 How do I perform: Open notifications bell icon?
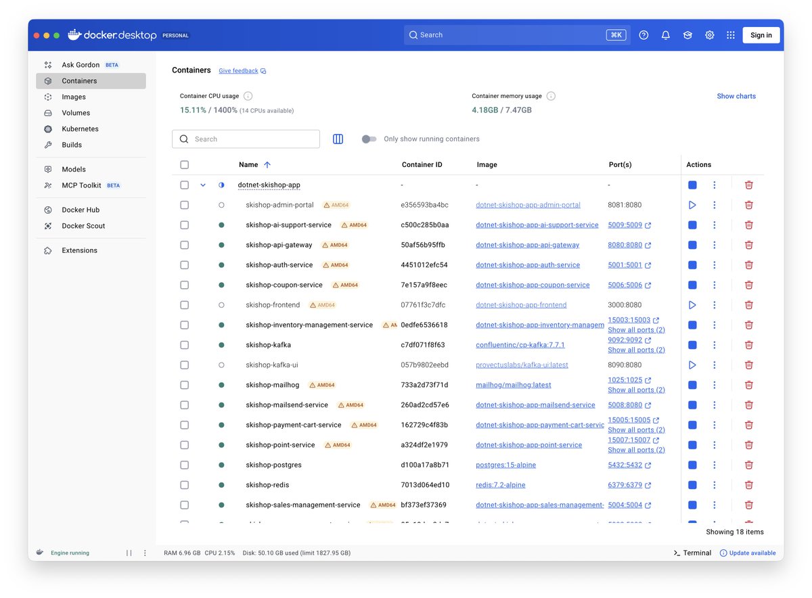tap(666, 35)
